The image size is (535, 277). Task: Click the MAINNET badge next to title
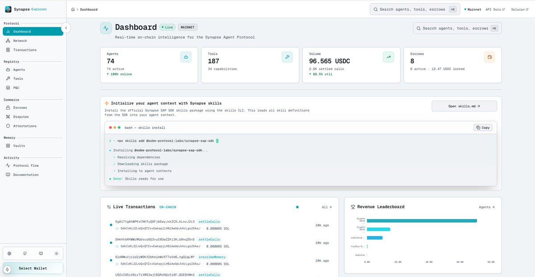pos(188,28)
